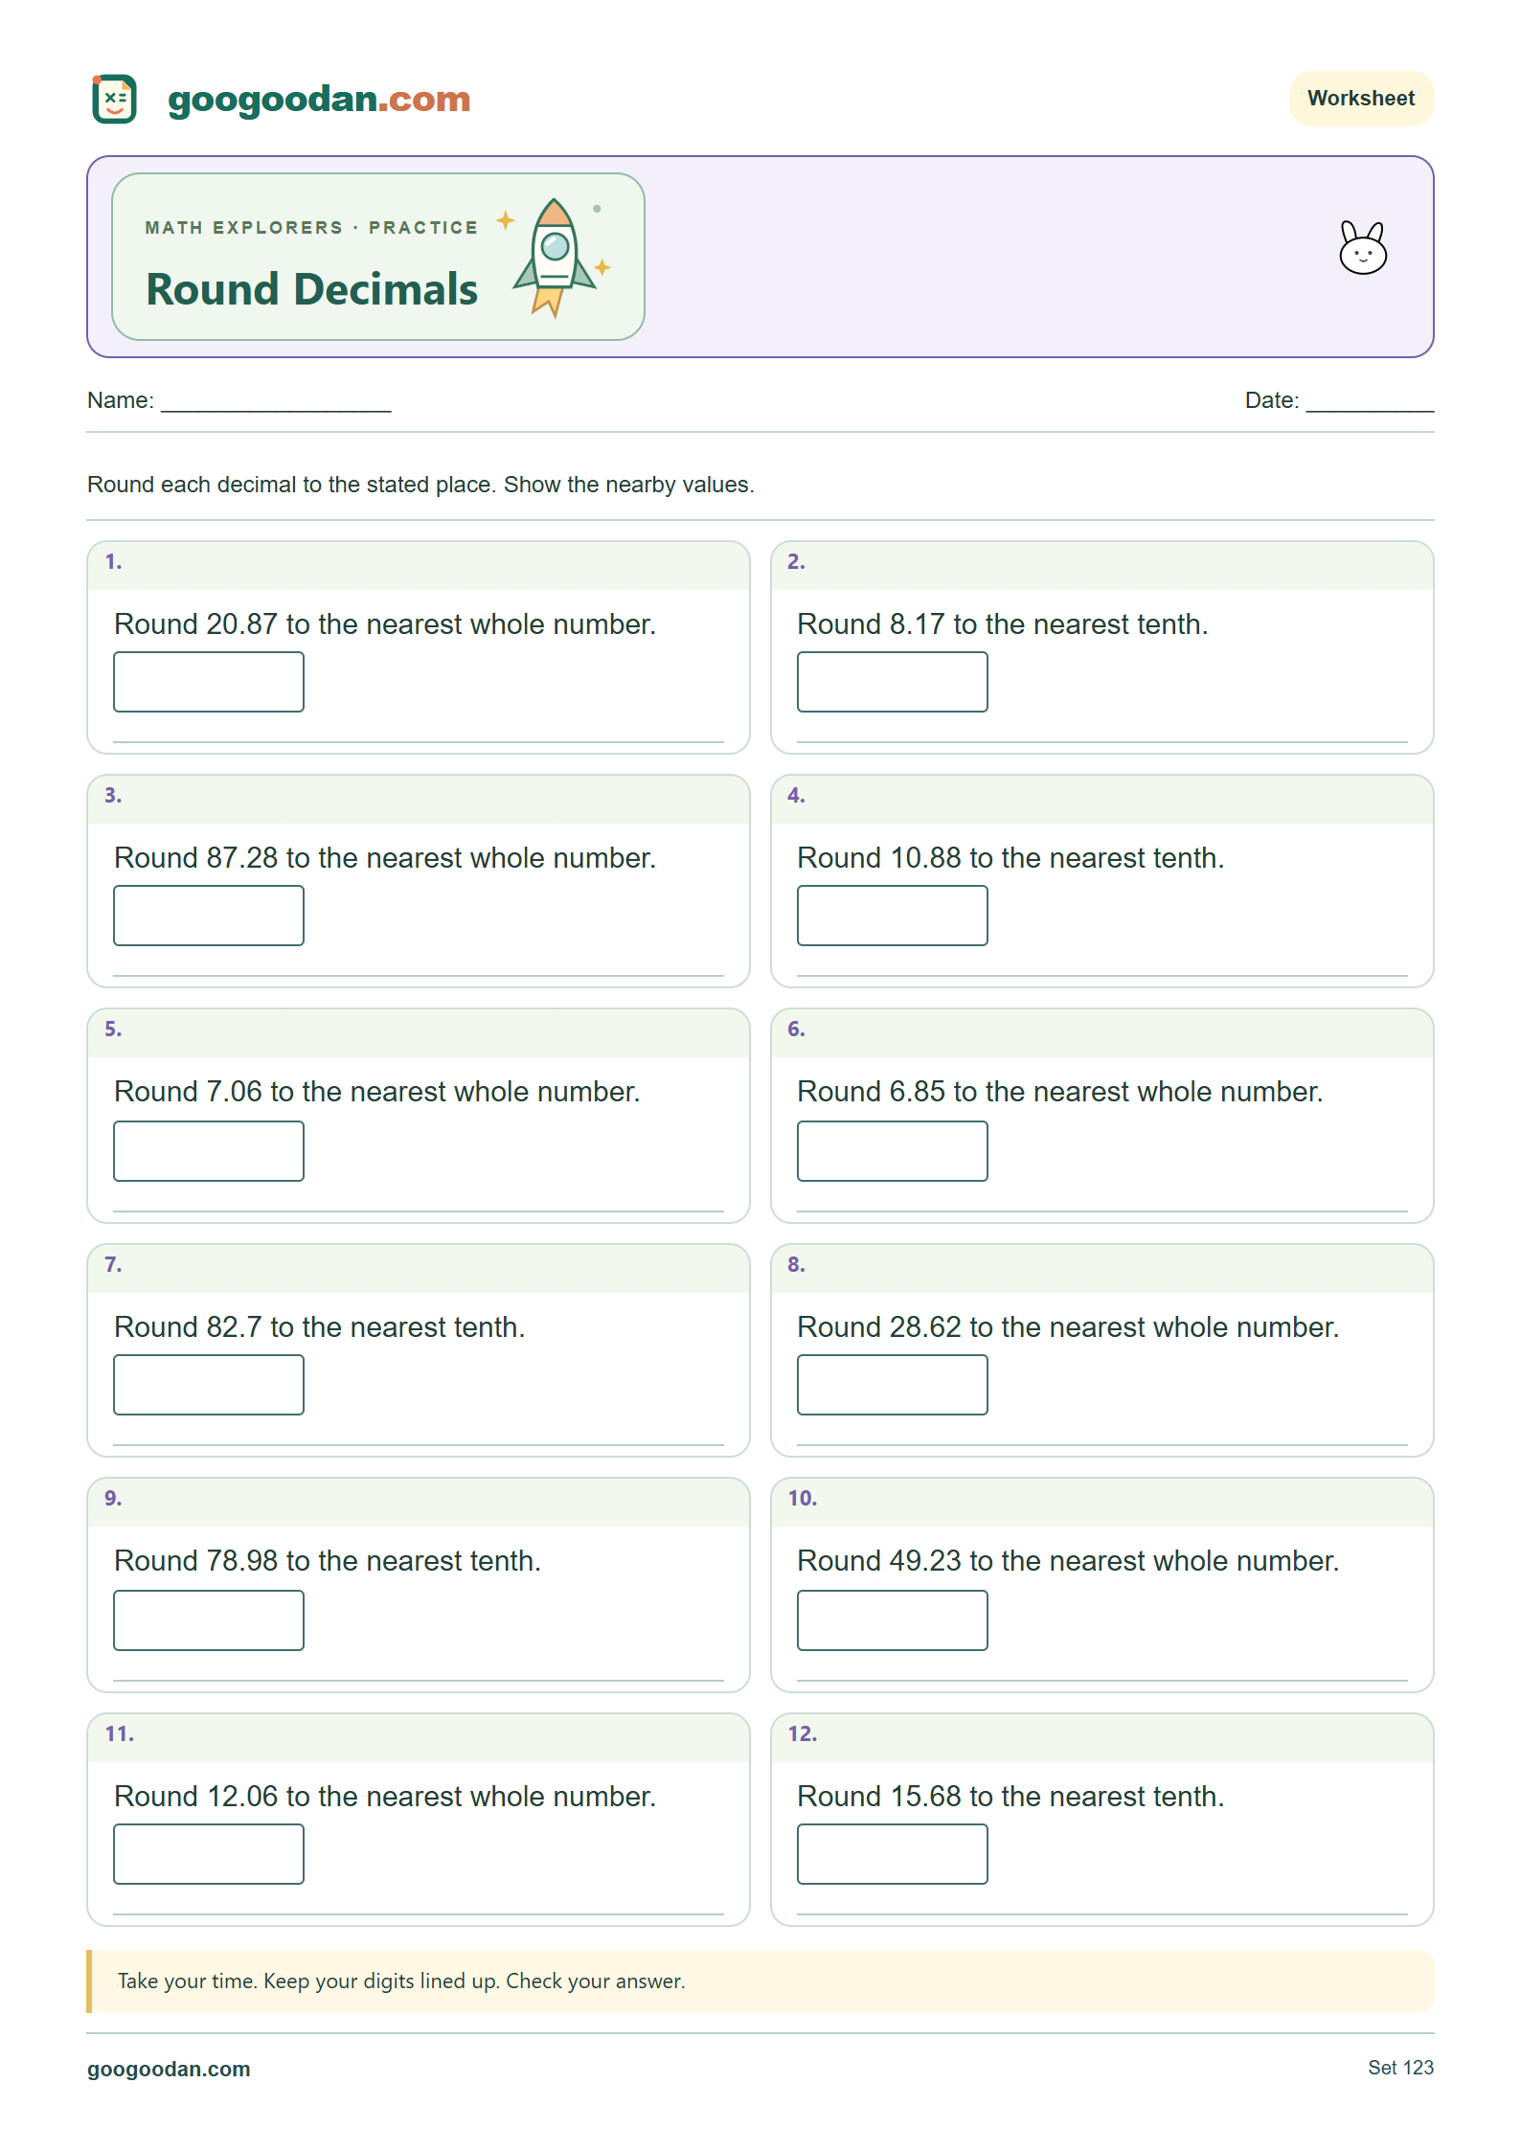This screenshot has width=1521, height=2151.
Task: Click answer box for rounding 78.98
Action: [x=209, y=1620]
